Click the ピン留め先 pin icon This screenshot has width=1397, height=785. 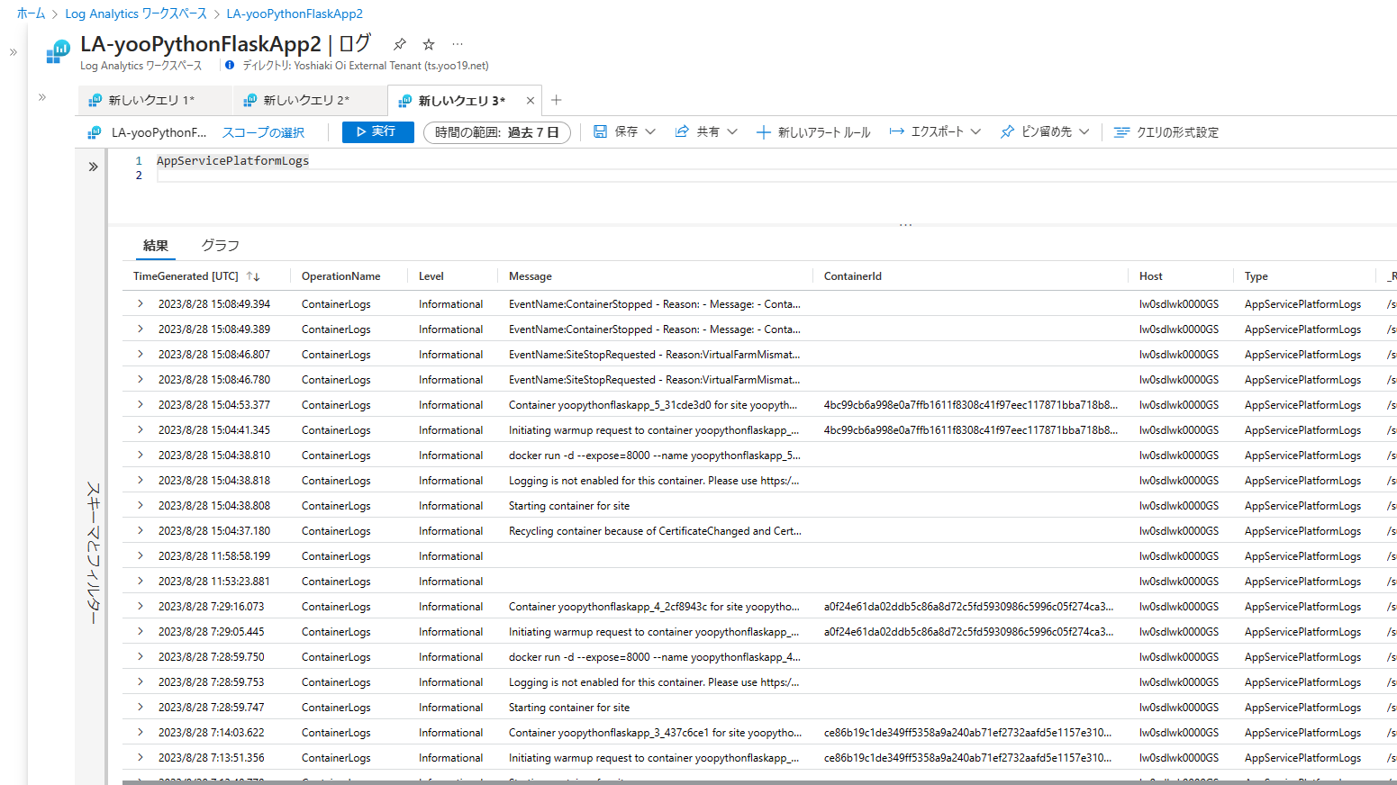point(1006,131)
